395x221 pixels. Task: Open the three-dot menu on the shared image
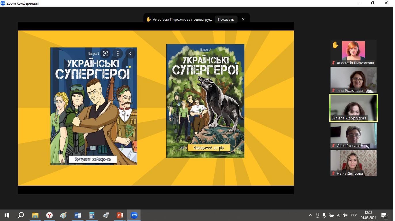(118, 53)
